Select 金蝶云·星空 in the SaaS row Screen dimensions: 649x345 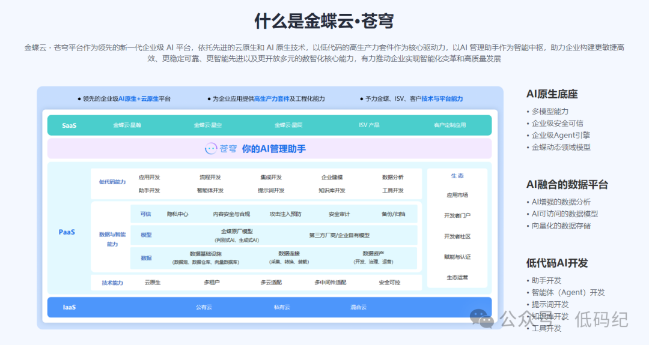[x=208, y=125]
